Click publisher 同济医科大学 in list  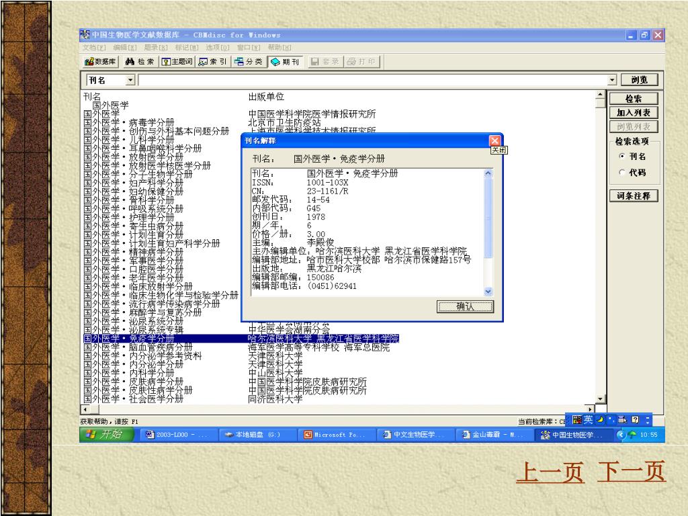point(275,399)
